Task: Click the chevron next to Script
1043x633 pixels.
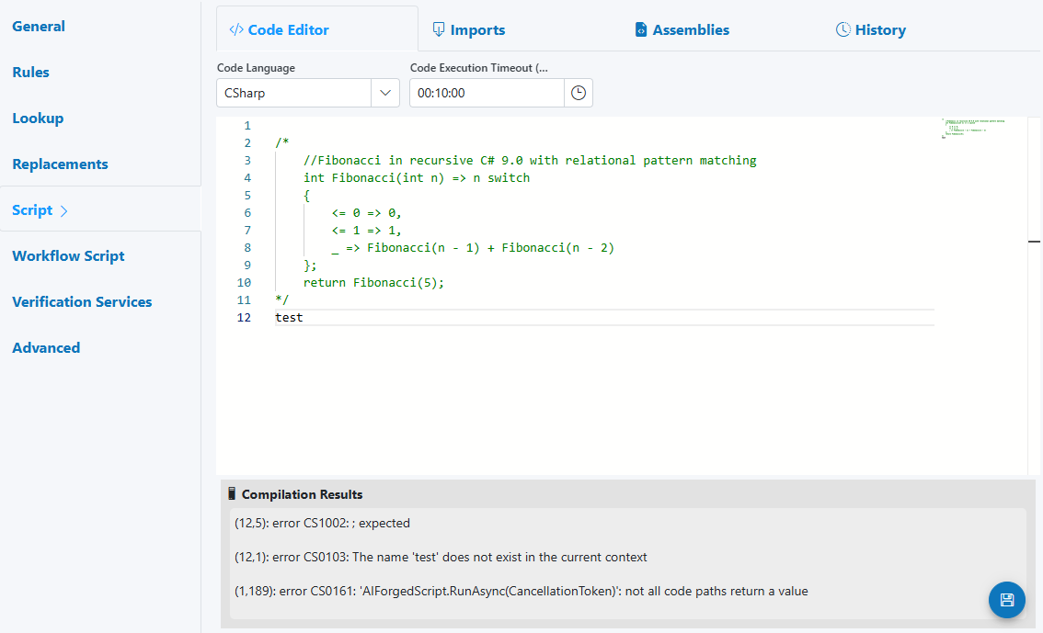Action: coord(63,210)
